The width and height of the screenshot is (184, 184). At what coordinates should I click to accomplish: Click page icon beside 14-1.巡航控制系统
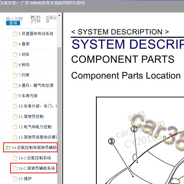(15, 158)
